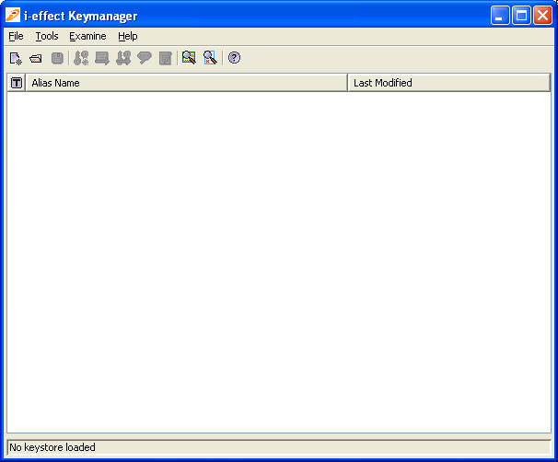Image resolution: width=558 pixels, height=462 pixels.
Task: Click the greyed-out import trusted certificate icon
Action: [x=102, y=58]
